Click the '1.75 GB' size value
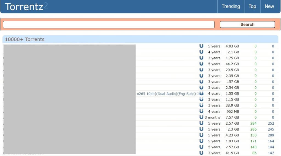Image resolution: width=281 pixels, height=156 pixels. [x=232, y=58]
